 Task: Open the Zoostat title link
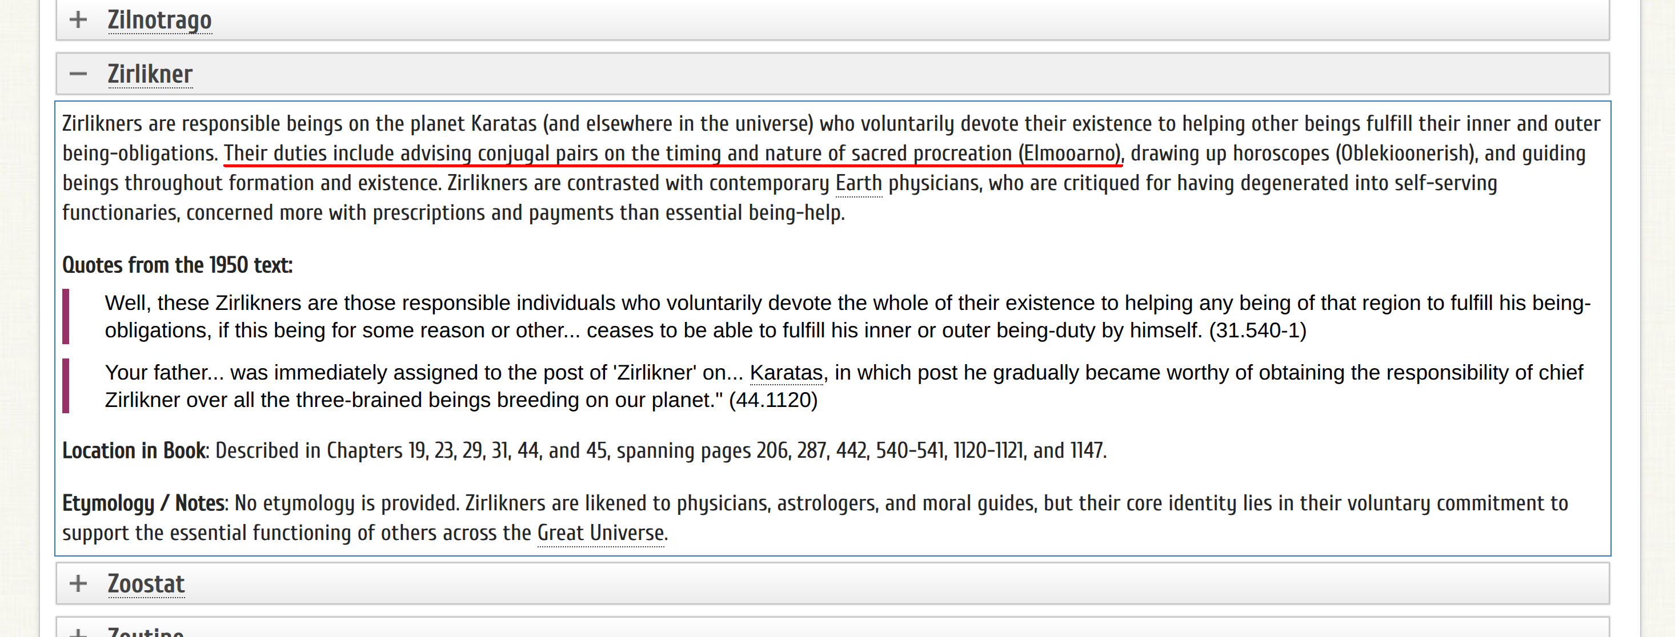pos(146,584)
